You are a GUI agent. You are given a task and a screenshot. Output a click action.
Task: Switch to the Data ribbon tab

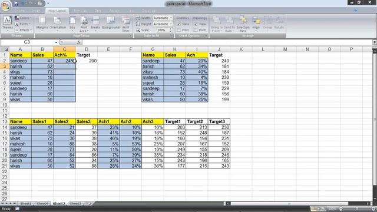point(98,11)
